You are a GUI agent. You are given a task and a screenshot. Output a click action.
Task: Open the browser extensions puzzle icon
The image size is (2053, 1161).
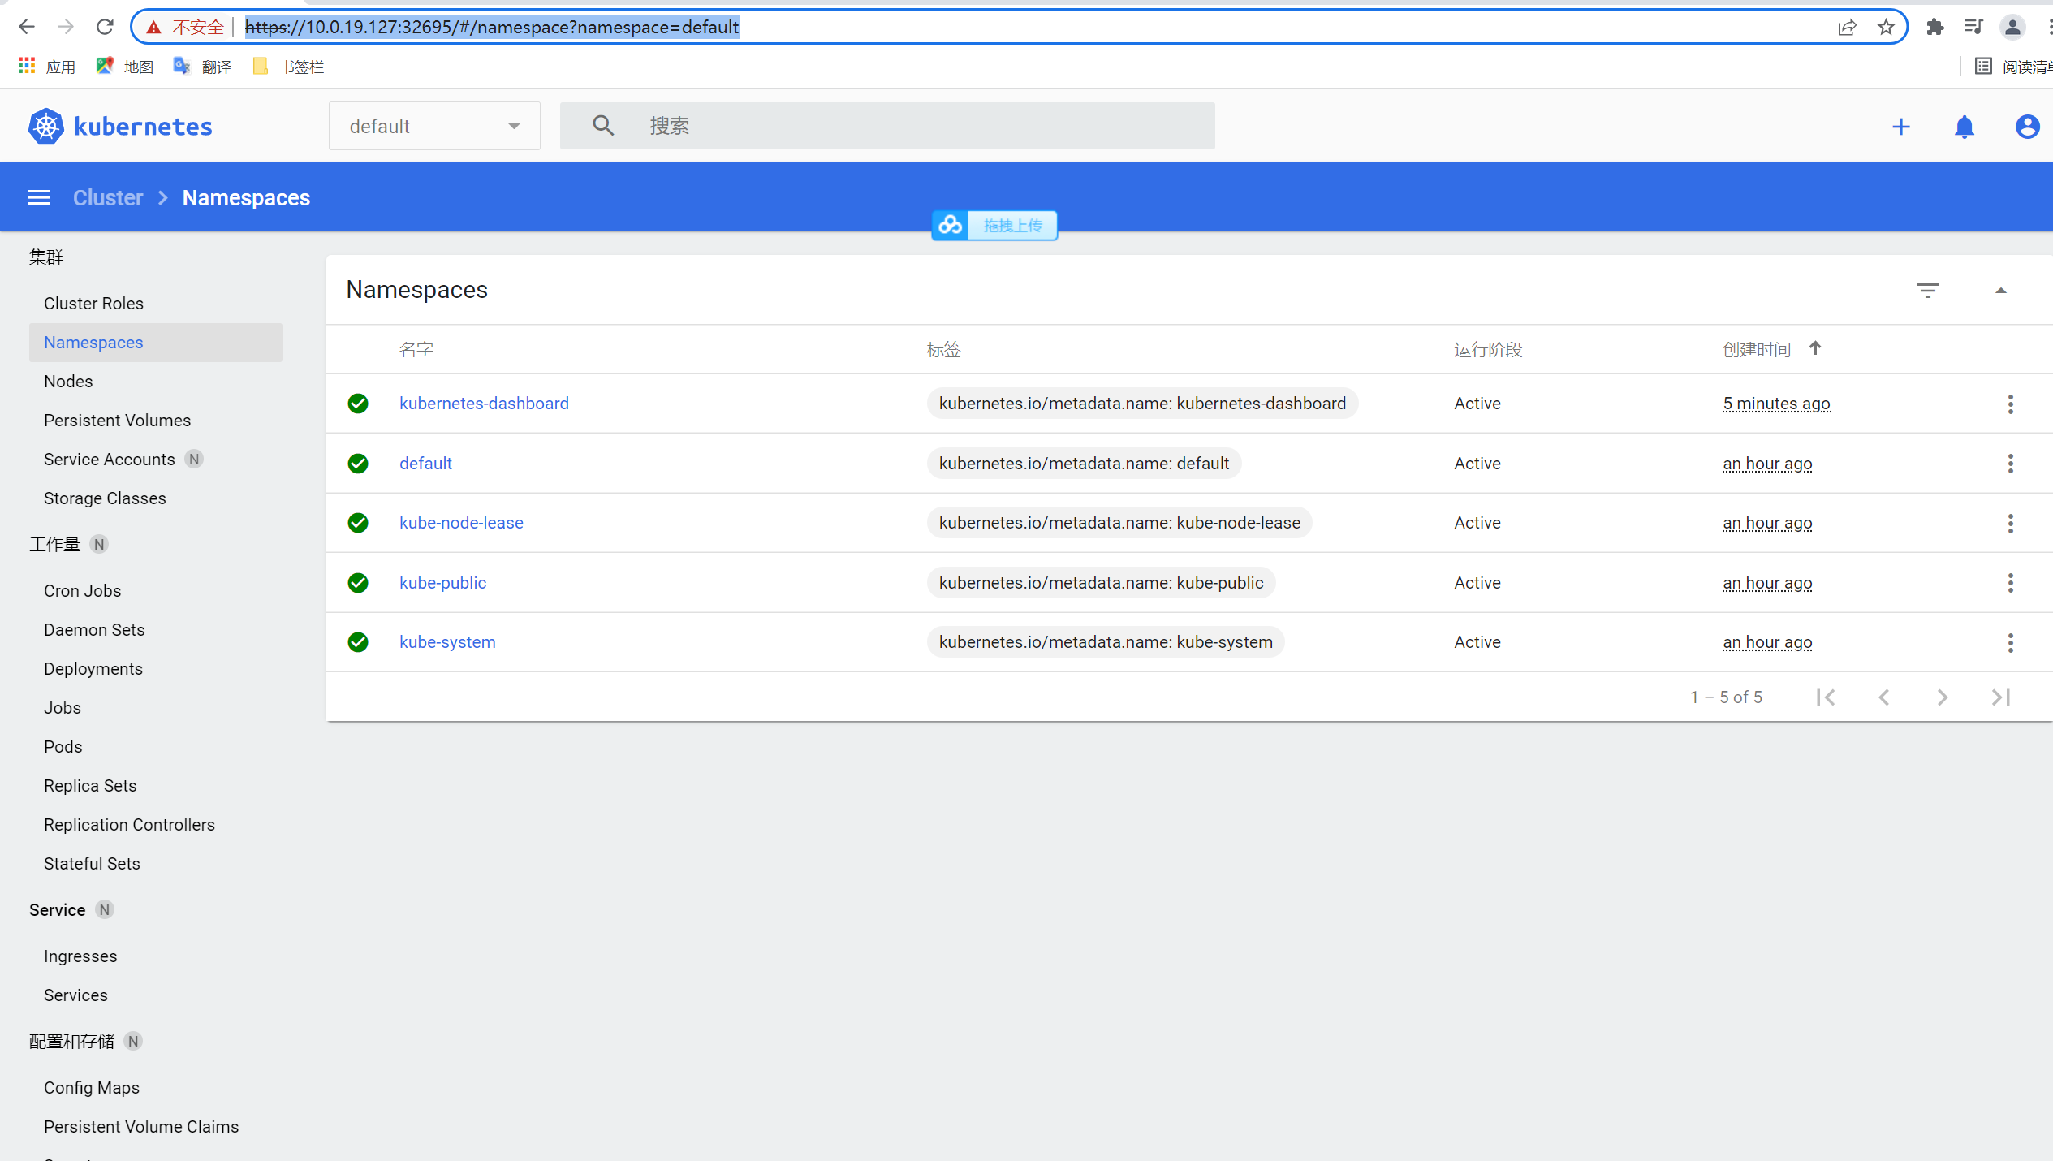[1935, 27]
